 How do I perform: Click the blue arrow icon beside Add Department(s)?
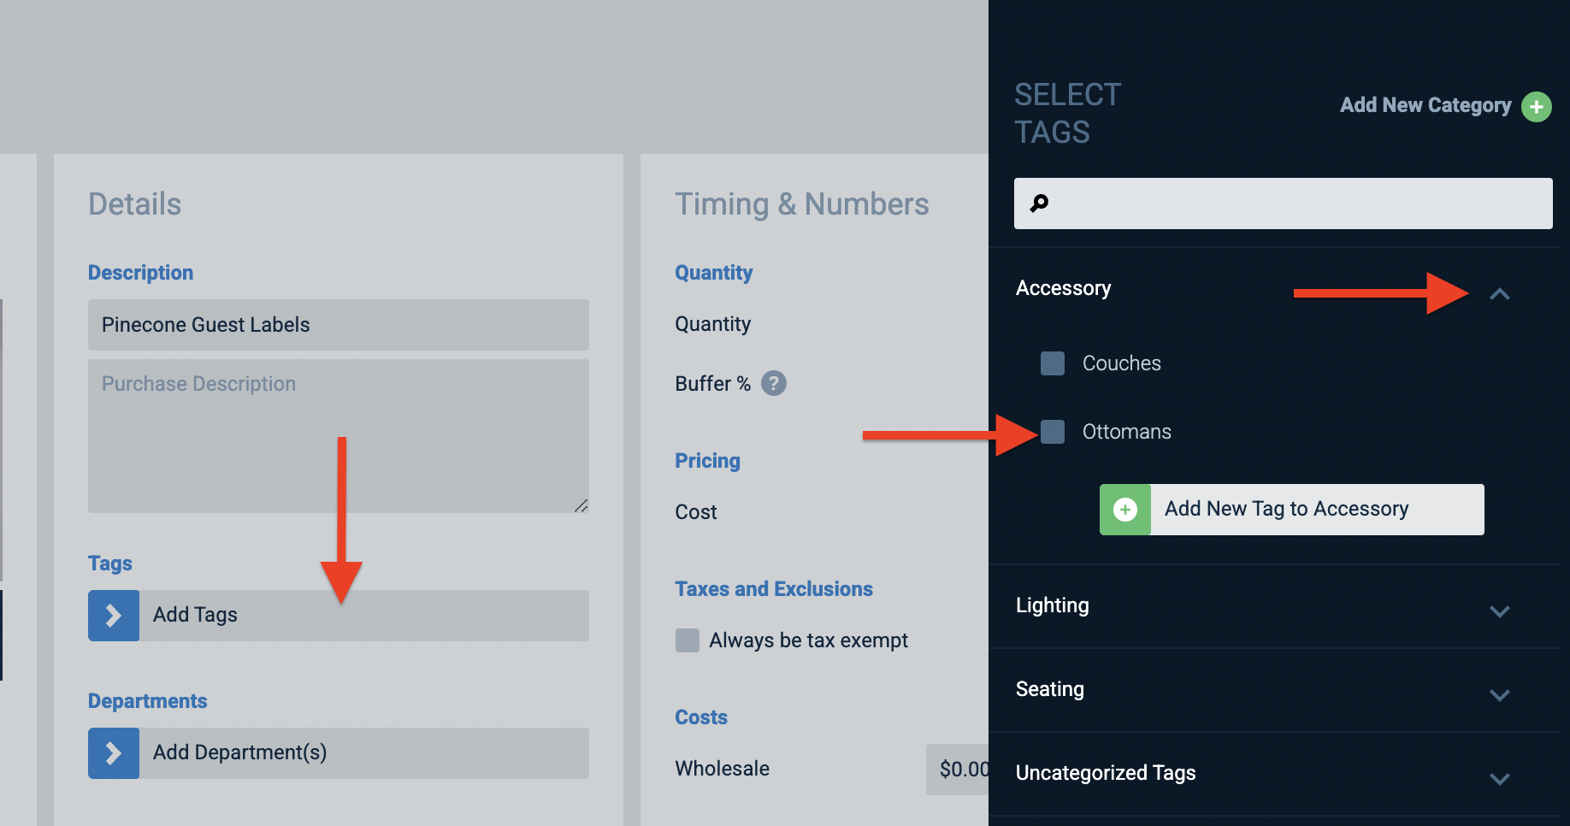tap(114, 753)
